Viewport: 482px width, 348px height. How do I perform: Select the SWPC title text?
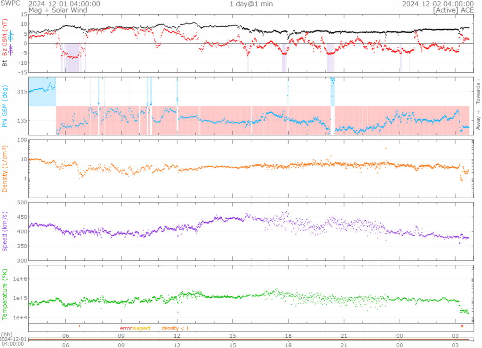pos(10,3)
